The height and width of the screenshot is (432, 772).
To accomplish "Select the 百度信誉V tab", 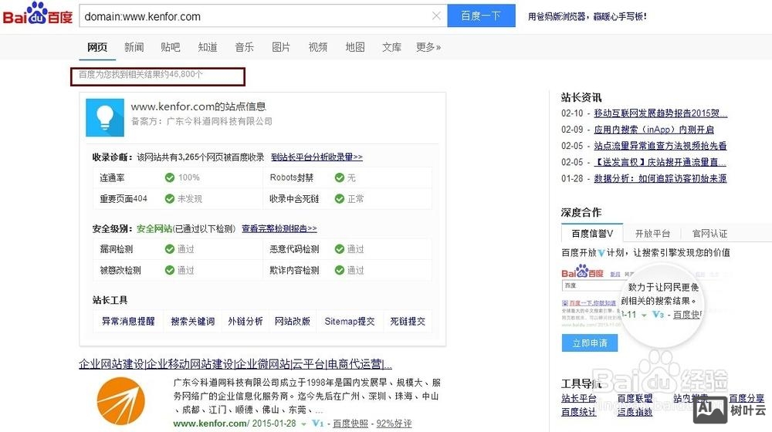I will (x=592, y=233).
